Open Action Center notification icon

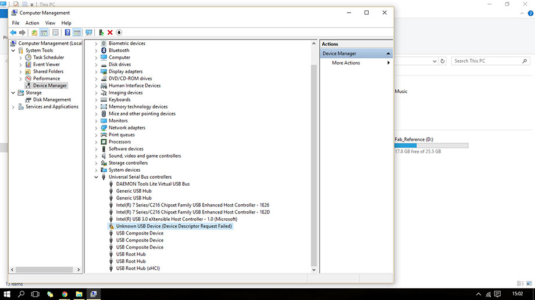[497, 294]
